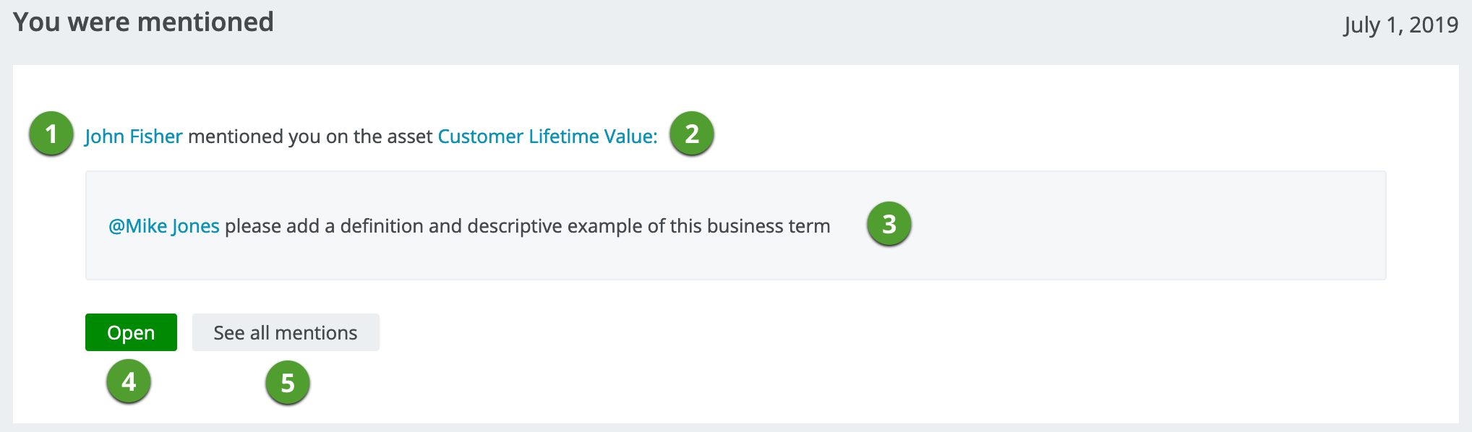Click the word "example" in the comment
This screenshot has height=432, width=1472.
click(x=604, y=226)
